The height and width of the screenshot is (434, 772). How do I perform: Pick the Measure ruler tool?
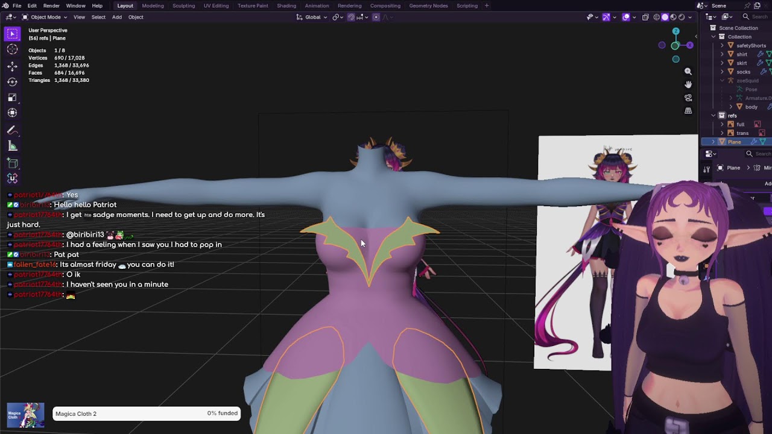point(12,146)
